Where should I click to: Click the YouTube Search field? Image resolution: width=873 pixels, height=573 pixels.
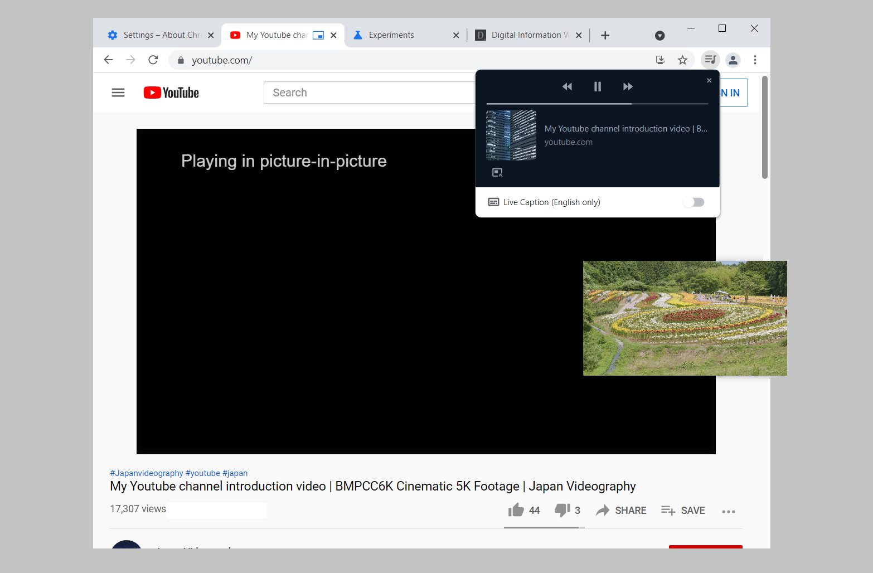[x=370, y=93]
